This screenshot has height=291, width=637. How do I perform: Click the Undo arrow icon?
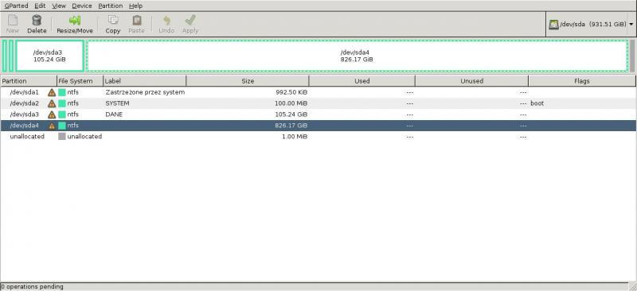click(166, 21)
